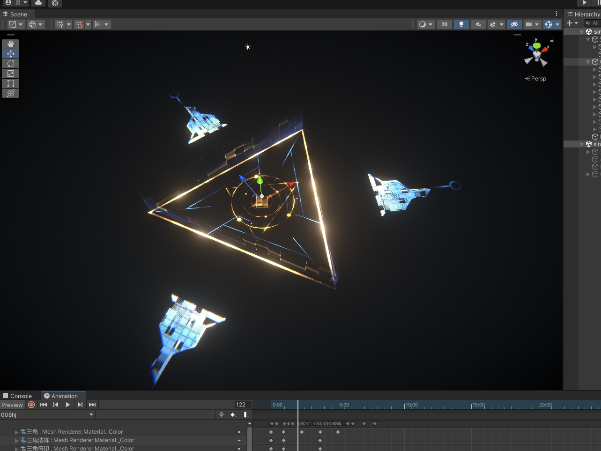
Task: Click the Add Animation Event button
Action: 246,415
